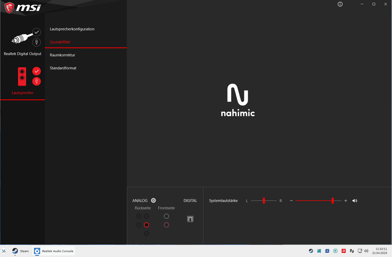Click the ANALOG label
The width and height of the screenshot is (392, 257).
pyautogui.click(x=140, y=201)
